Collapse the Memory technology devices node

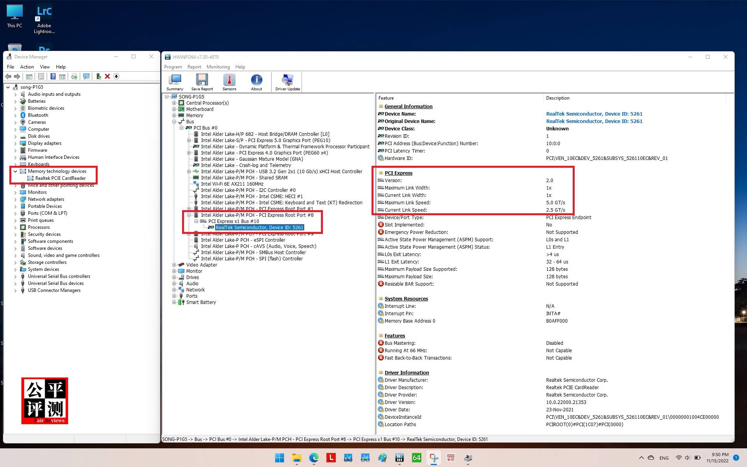[x=16, y=171]
